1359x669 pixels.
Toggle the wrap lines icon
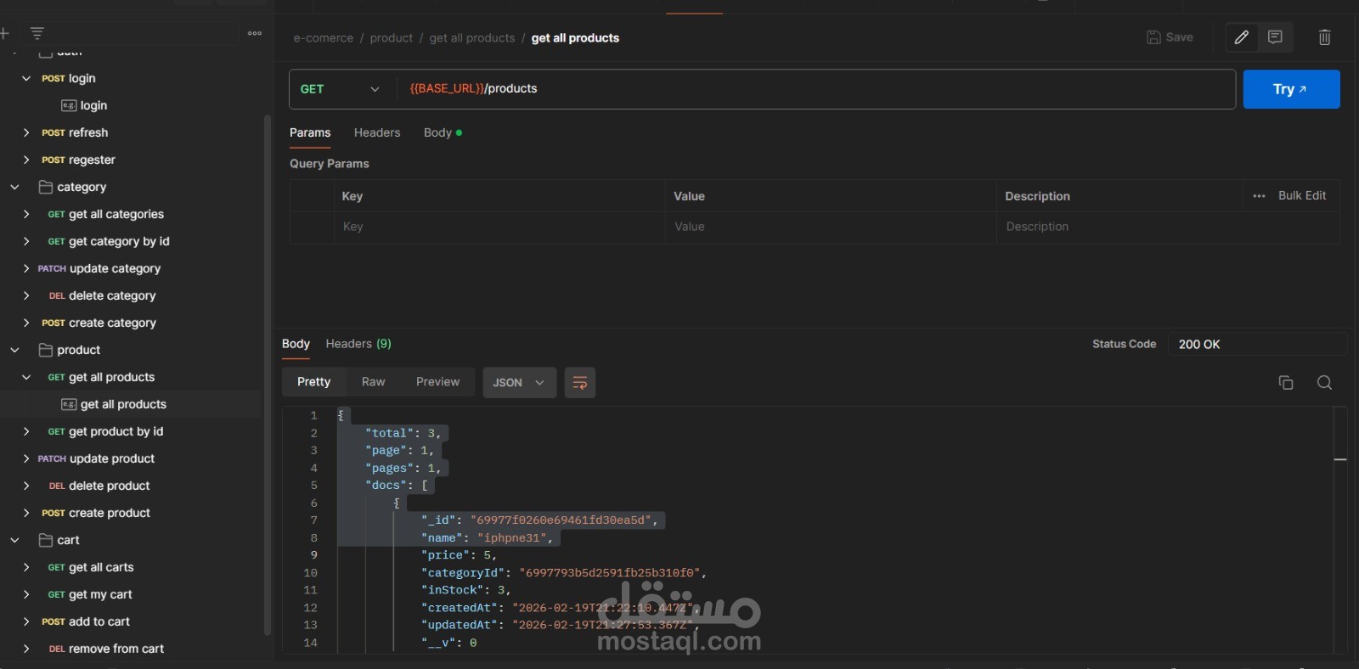pyautogui.click(x=580, y=383)
